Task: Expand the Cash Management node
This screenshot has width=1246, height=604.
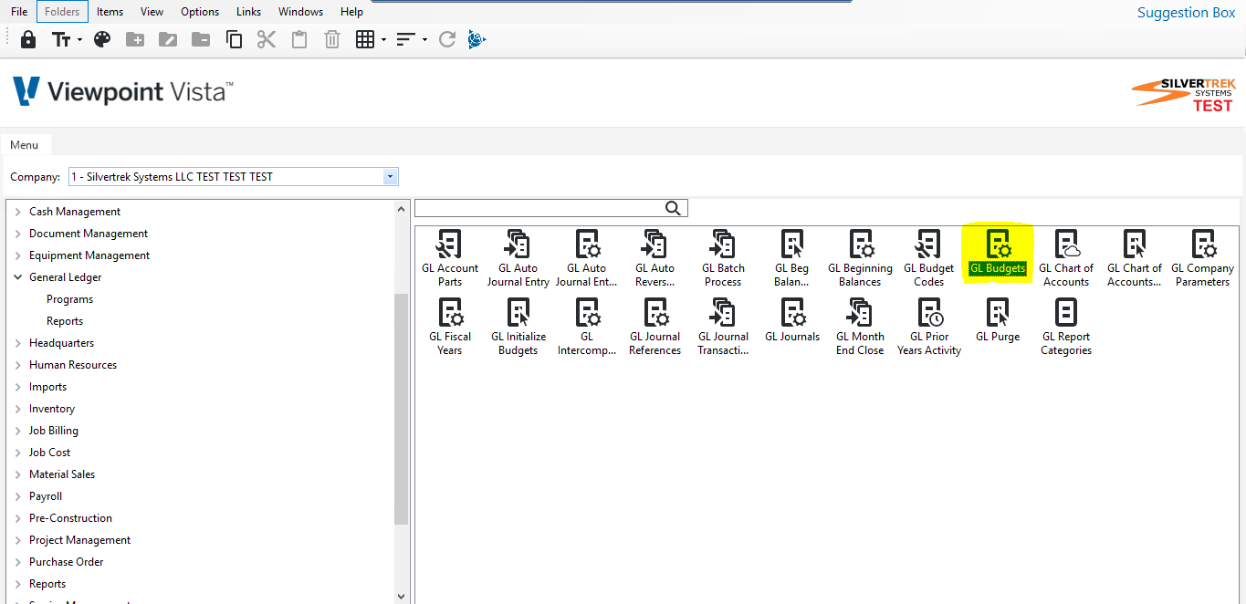Action: tap(18, 212)
